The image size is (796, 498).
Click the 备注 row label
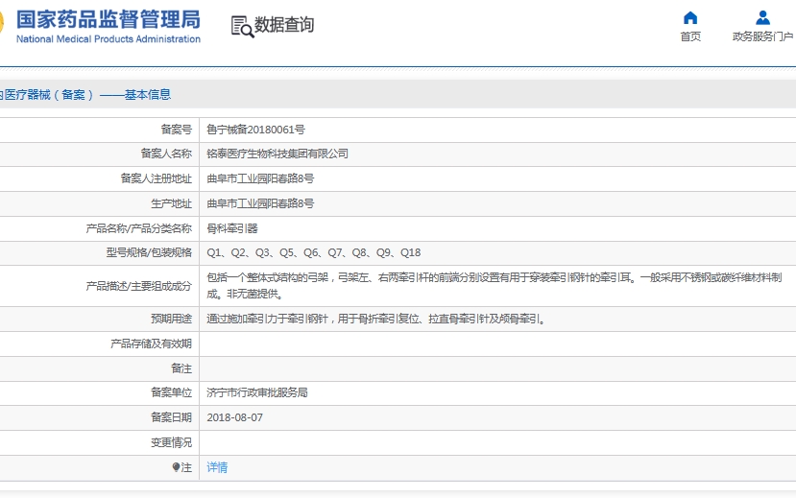pyautogui.click(x=181, y=368)
